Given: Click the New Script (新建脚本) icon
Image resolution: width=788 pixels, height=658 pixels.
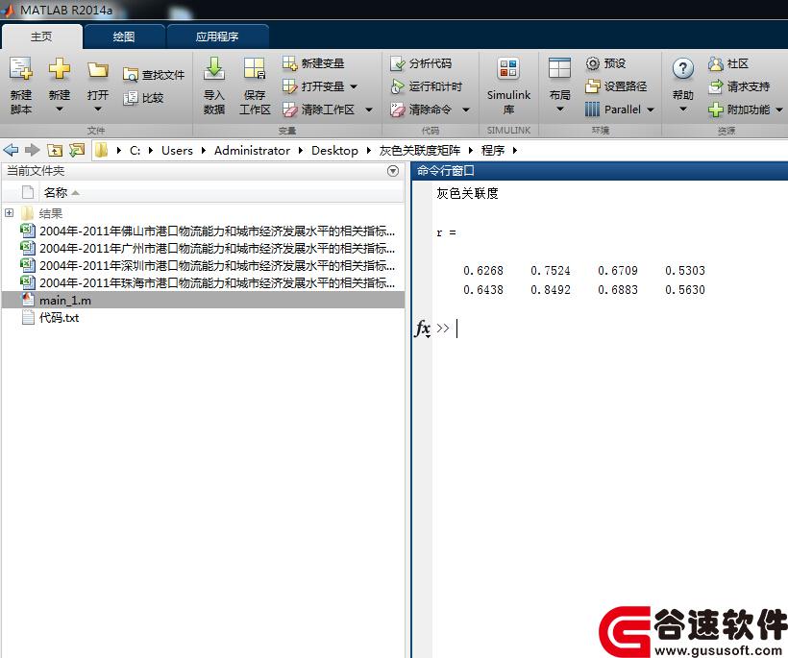Looking at the screenshot, I should (20, 69).
